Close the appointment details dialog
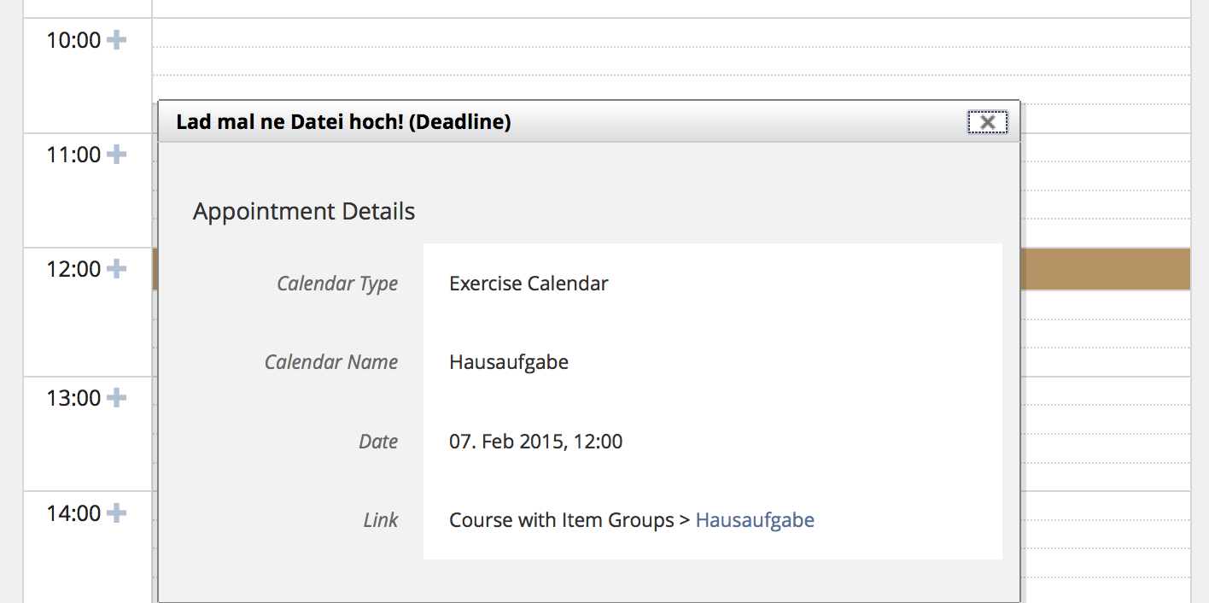1209x603 pixels. (987, 122)
